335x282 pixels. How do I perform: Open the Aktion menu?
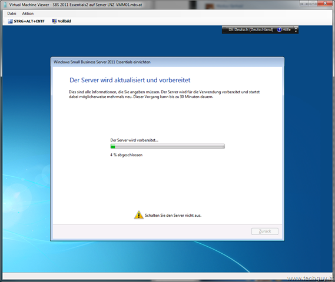(x=28, y=14)
